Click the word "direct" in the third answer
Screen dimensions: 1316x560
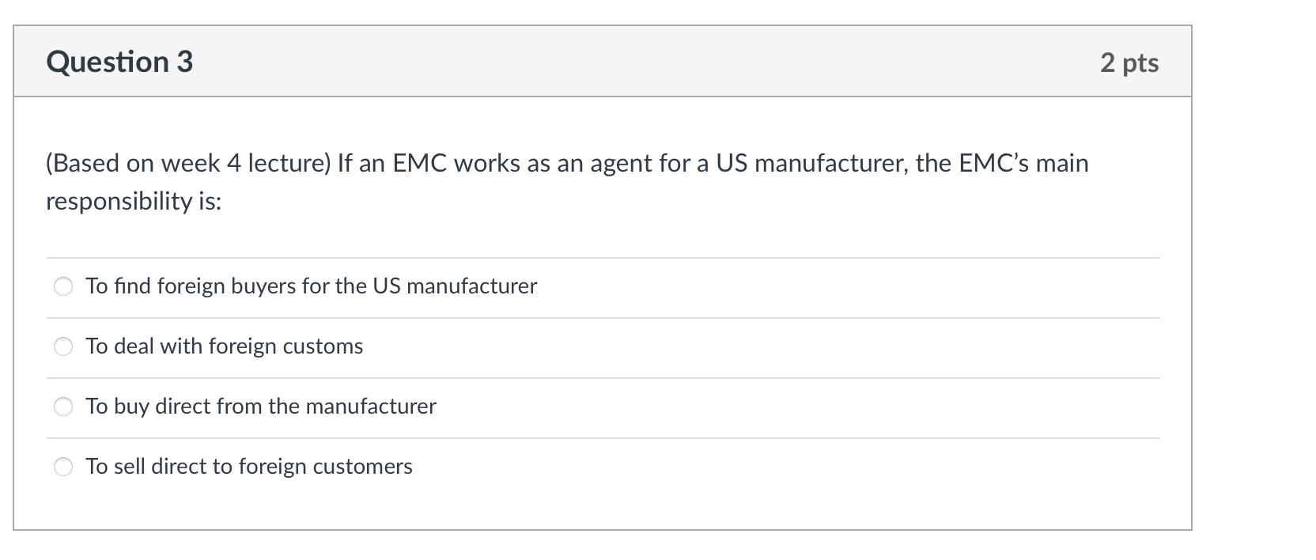pos(182,407)
